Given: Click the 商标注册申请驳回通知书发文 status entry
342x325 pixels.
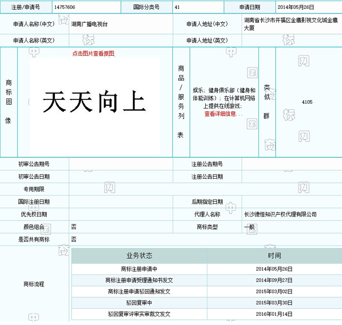Looking at the screenshot, I should (139, 291).
